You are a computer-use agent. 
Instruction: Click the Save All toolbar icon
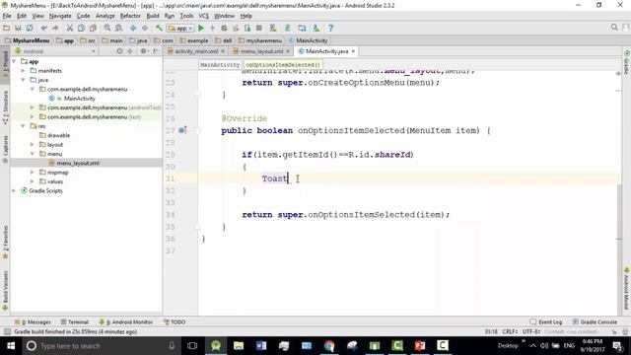(x=18, y=29)
